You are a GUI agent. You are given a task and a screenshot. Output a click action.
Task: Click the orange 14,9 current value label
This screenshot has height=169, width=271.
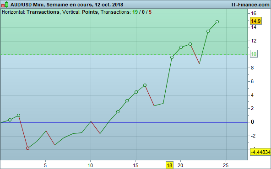[x=256, y=21]
